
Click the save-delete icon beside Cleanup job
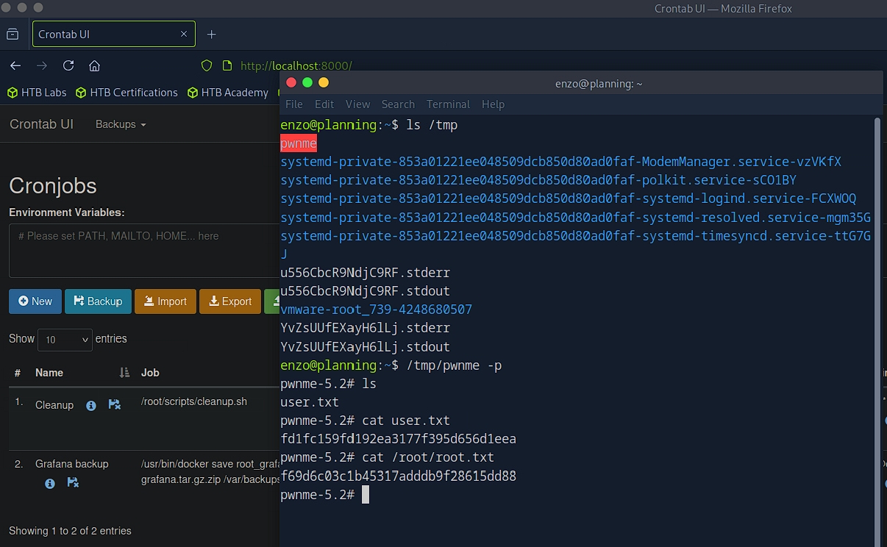point(115,405)
